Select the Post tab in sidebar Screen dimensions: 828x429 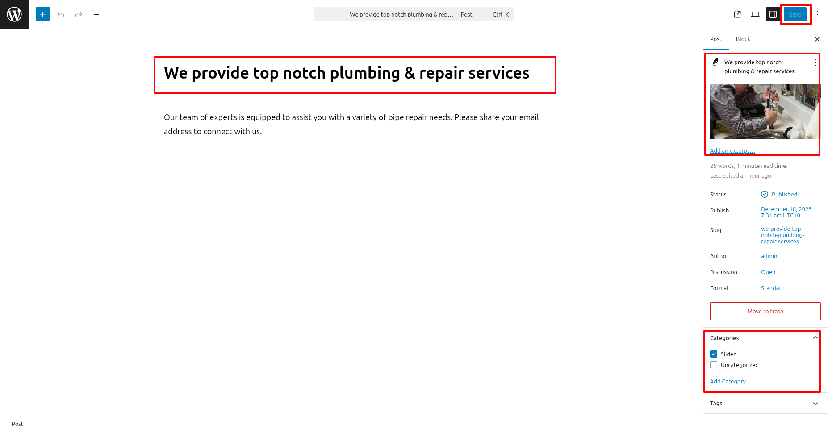[715, 39]
